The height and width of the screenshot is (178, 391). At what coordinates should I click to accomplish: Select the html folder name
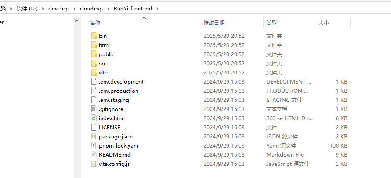point(104,45)
